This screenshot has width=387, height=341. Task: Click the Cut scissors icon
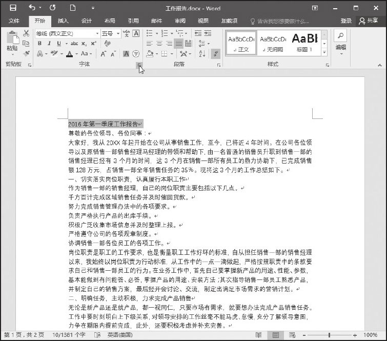click(26, 33)
